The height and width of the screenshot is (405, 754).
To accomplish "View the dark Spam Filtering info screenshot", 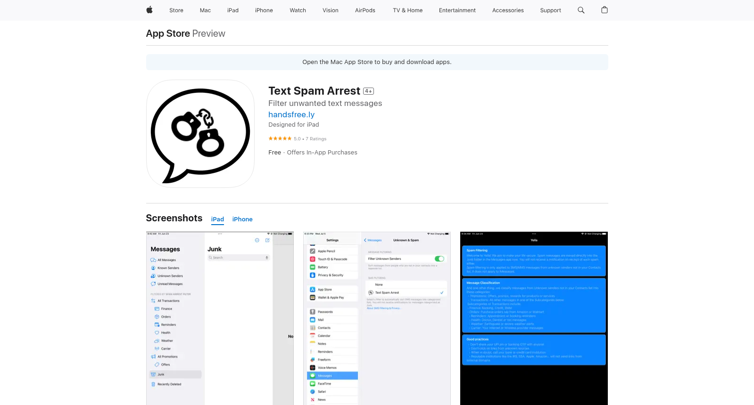I will [534, 318].
